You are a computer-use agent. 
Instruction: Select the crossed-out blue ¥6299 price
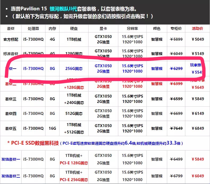[176, 69]
